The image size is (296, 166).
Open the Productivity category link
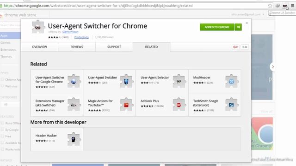tap(81, 37)
